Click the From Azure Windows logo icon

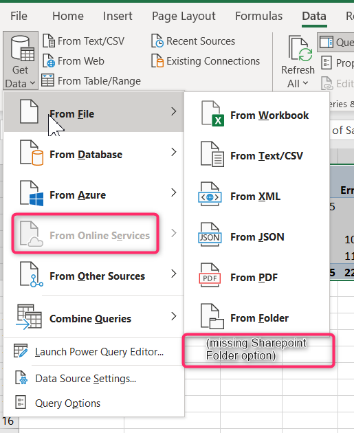click(x=32, y=193)
